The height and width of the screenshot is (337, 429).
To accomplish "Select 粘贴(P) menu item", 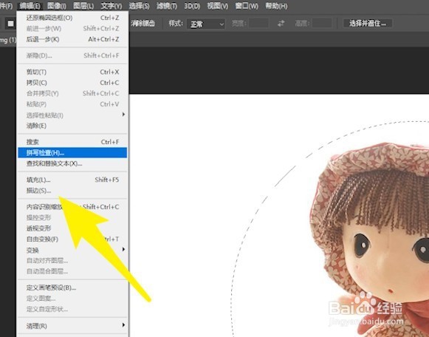I will (73, 104).
